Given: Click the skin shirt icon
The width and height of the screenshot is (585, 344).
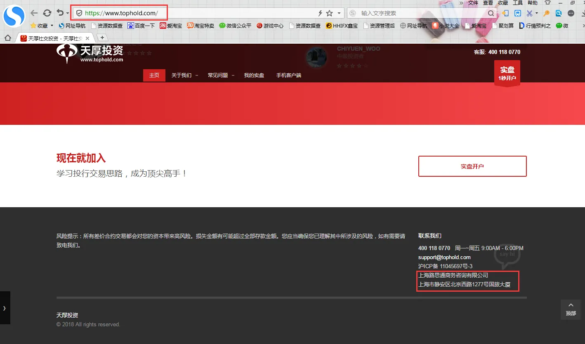Looking at the screenshot, I should pyautogui.click(x=548, y=2).
